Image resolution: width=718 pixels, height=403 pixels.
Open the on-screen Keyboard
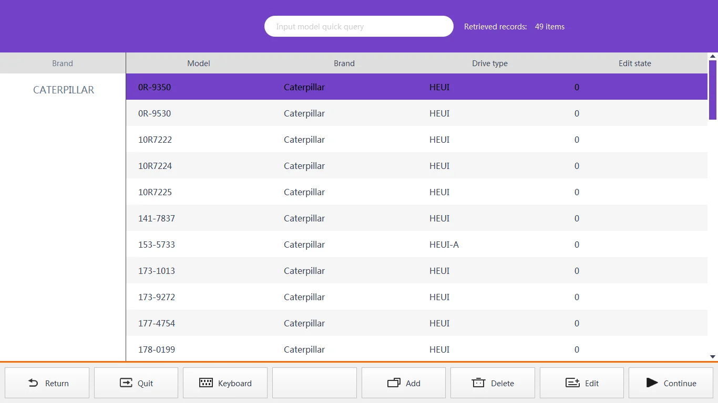click(225, 383)
